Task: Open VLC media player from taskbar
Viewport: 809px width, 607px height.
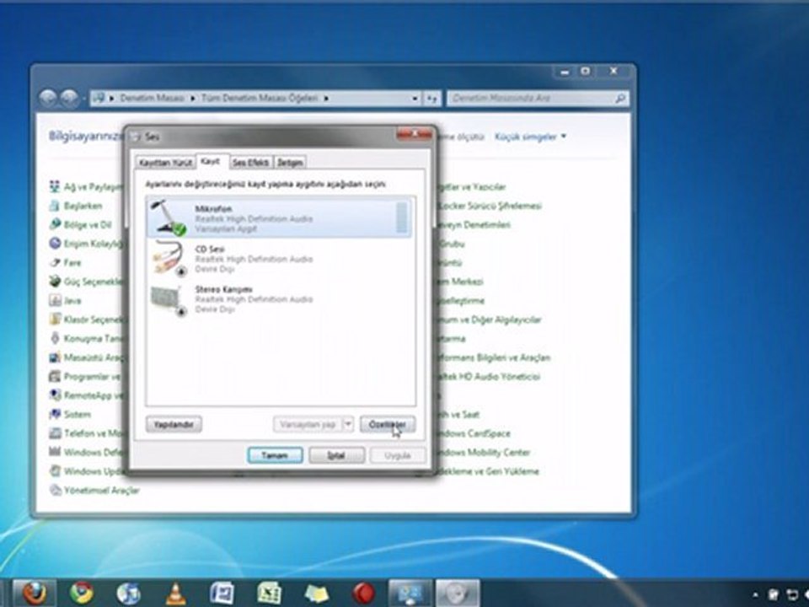Action: click(x=176, y=594)
